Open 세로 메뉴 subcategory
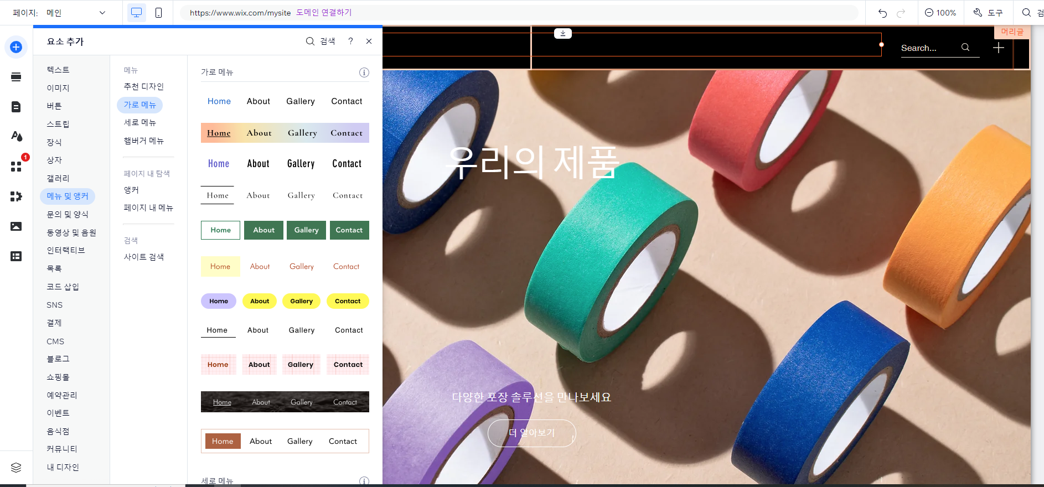 140,122
